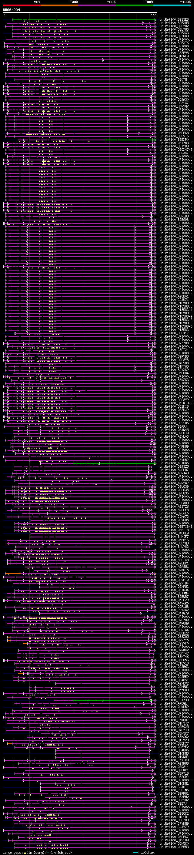194x855 pixels.
Task: Select hit UniRef100_Q8C9T5
Action: (174, 136)
